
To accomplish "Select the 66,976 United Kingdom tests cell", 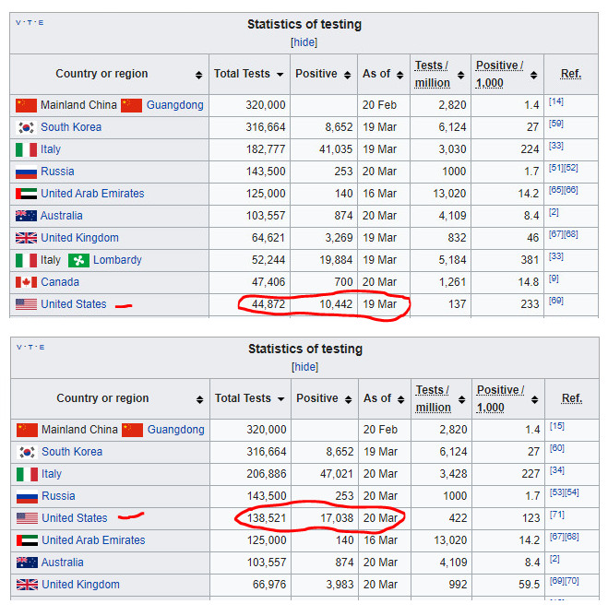I will coord(250,585).
